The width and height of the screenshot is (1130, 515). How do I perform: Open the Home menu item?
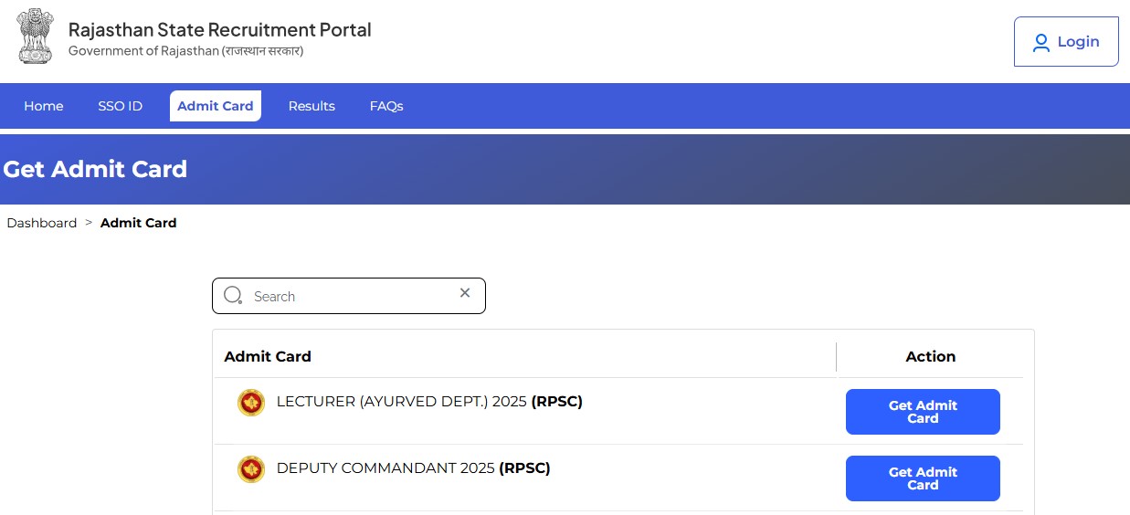(x=44, y=106)
